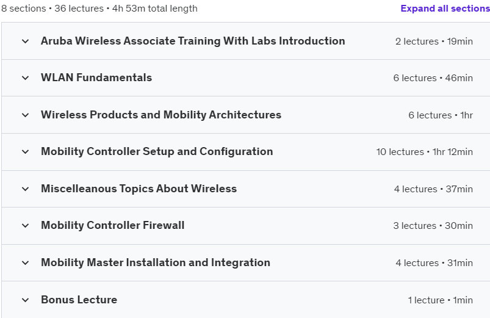
Task: Open Mobility Controller Firewall section title
Action: pyautogui.click(x=112, y=225)
